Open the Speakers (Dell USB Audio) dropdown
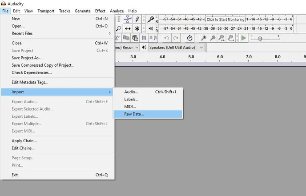The image size is (306, 196). (176, 48)
